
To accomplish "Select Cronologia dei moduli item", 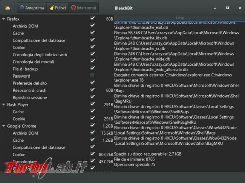I will (x=33, y=62).
